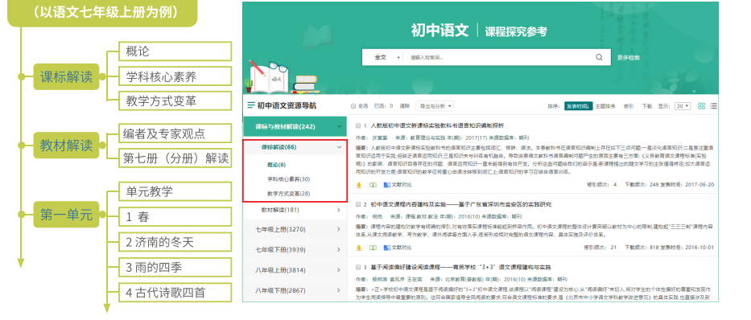Click source 课程.教材.教法 link

point(423,215)
